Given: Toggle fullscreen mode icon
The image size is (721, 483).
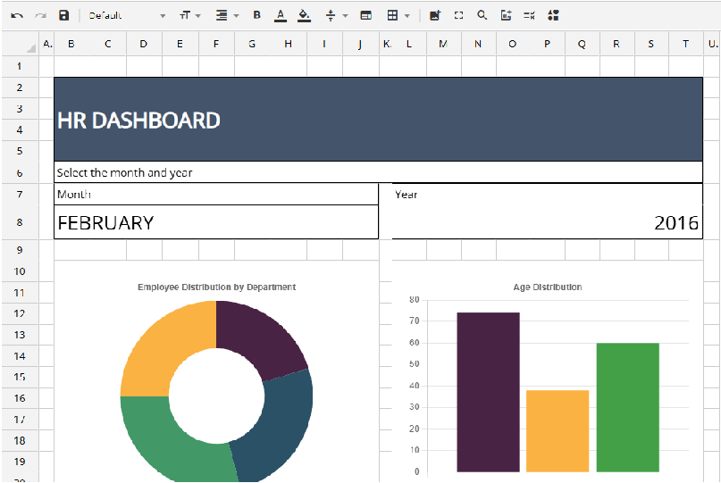Looking at the screenshot, I should 458,15.
